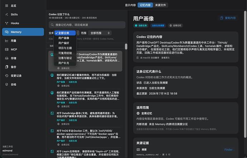247x158 pixels.
Task: Open the 自检 self-check icon
Action: 6,84
